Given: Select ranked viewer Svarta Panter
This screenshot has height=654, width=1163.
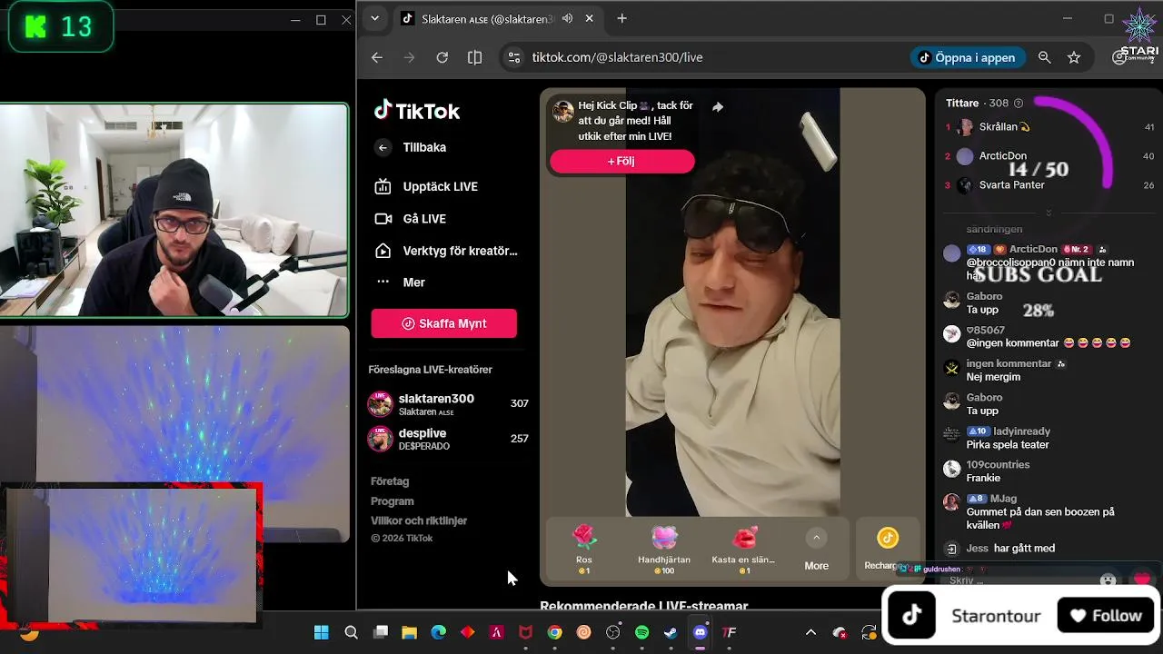Looking at the screenshot, I should click(1012, 185).
